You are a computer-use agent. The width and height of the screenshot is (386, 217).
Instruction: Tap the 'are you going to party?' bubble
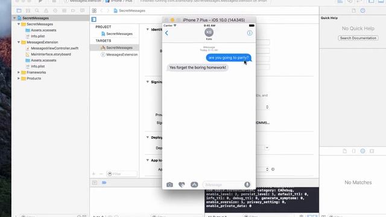tap(229, 58)
